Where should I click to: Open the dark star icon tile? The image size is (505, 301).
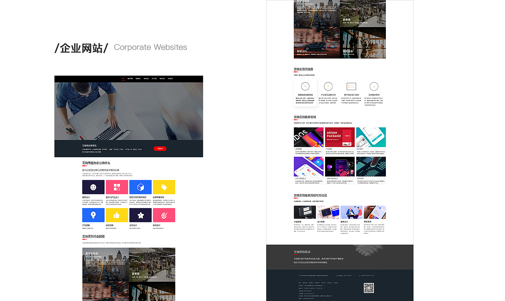point(140,215)
